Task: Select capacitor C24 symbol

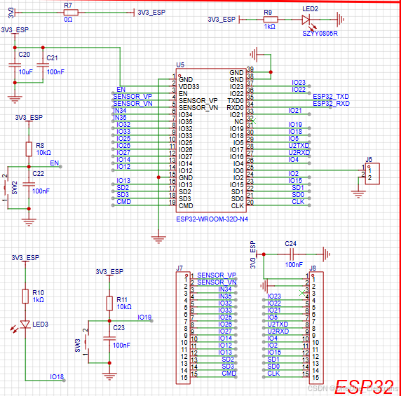Action: click(292, 254)
